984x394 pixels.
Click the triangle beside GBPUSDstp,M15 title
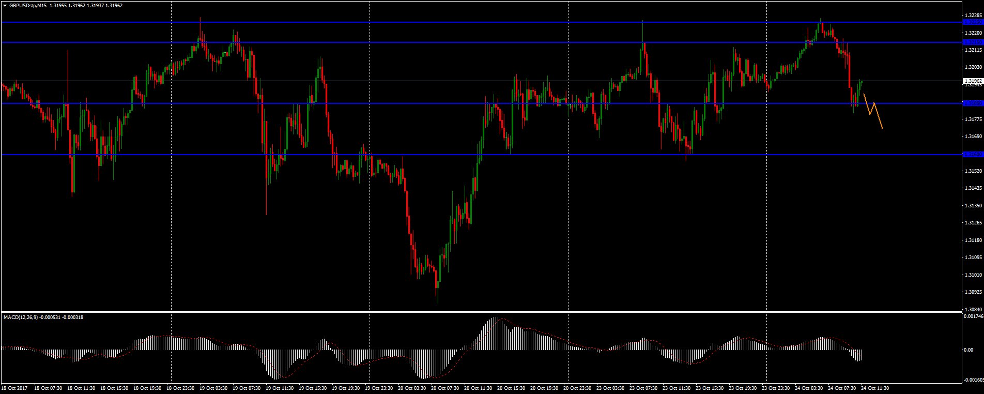click(5, 5)
